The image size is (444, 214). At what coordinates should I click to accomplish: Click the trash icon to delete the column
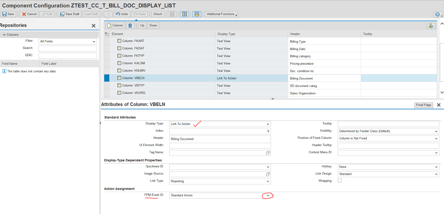tap(130, 25)
